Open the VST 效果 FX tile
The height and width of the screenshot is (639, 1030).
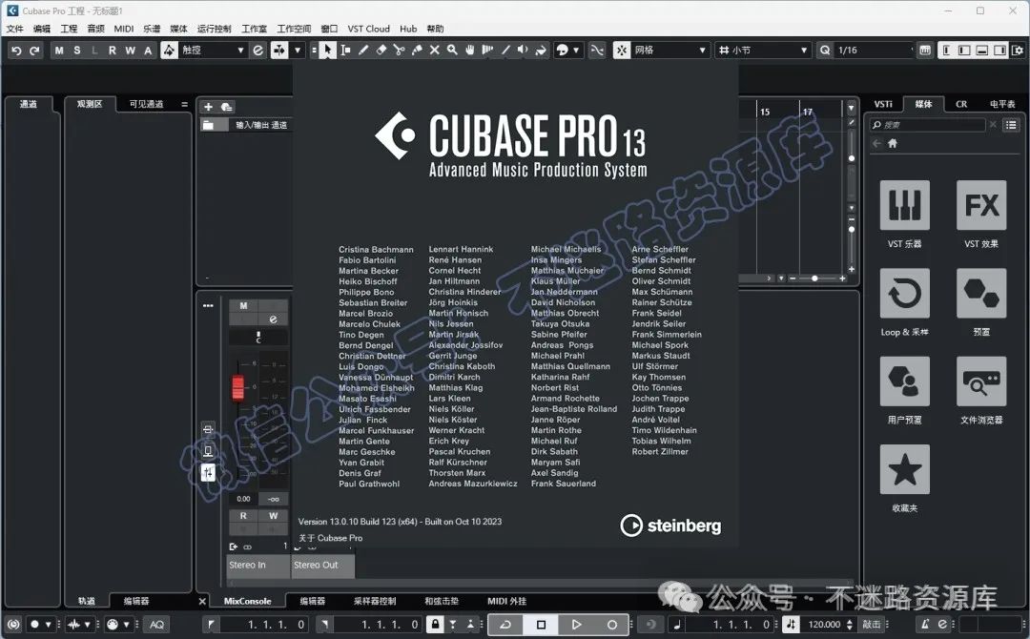[981, 205]
